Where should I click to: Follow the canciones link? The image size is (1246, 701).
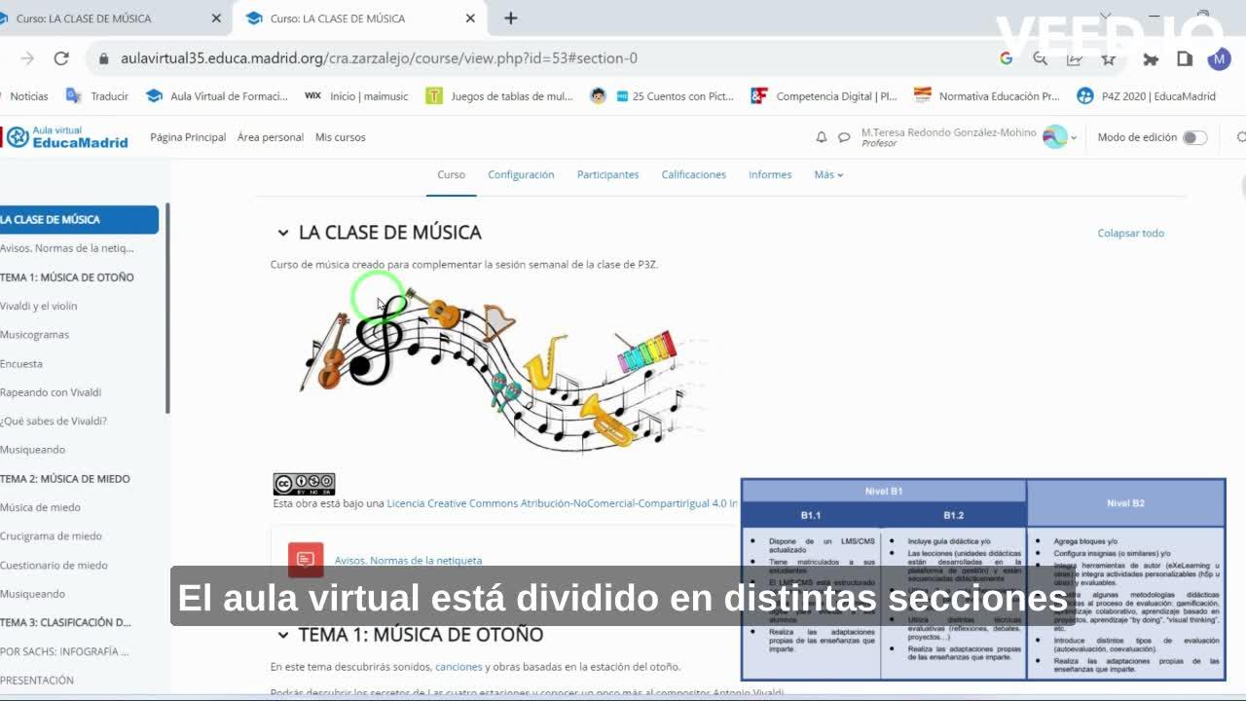point(458,667)
